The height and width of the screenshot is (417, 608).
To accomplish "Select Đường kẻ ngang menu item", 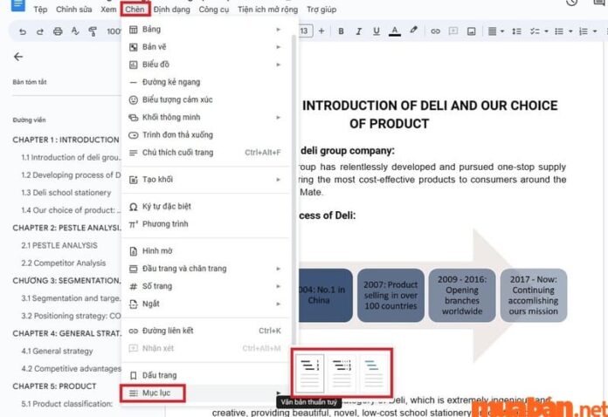I will [x=205, y=82].
